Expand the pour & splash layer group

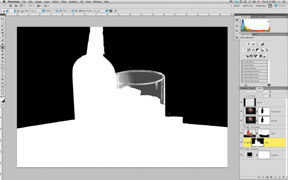pos(245,127)
